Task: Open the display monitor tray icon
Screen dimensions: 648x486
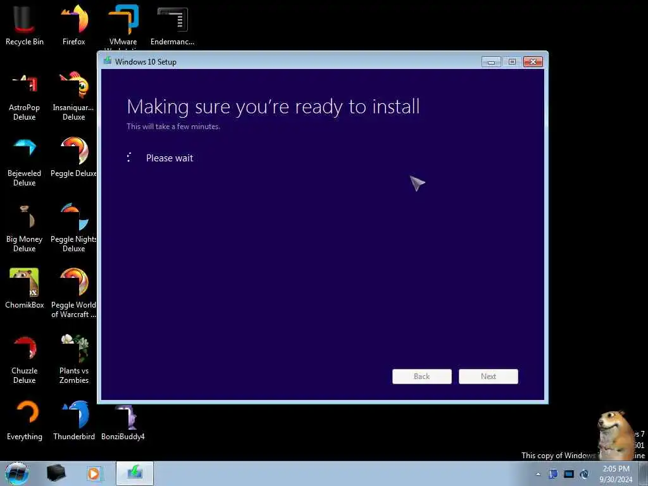Action: (x=569, y=474)
